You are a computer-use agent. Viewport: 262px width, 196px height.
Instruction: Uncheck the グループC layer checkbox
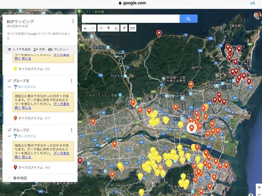[x=10, y=130]
